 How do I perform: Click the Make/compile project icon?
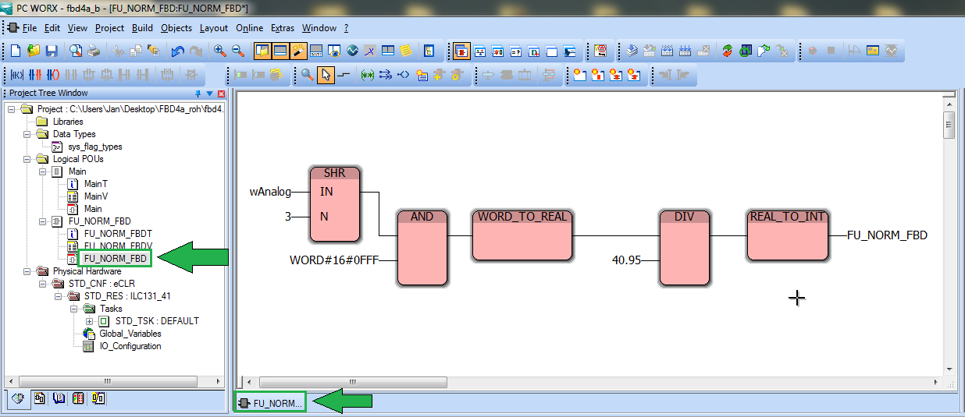(x=632, y=51)
